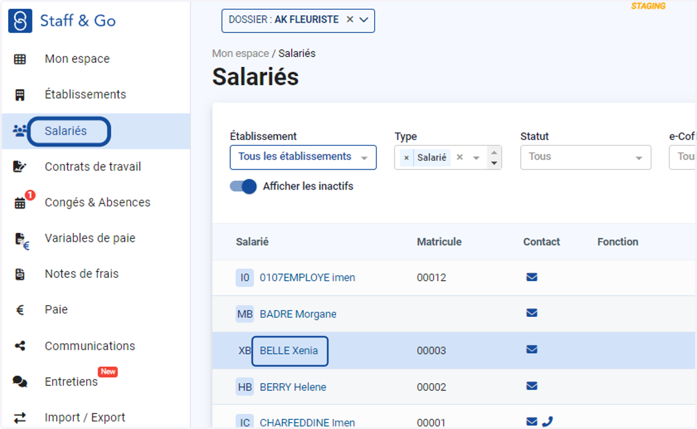Click the Congés & Absences calendar icon
The width and height of the screenshot is (697, 429).
point(20,203)
